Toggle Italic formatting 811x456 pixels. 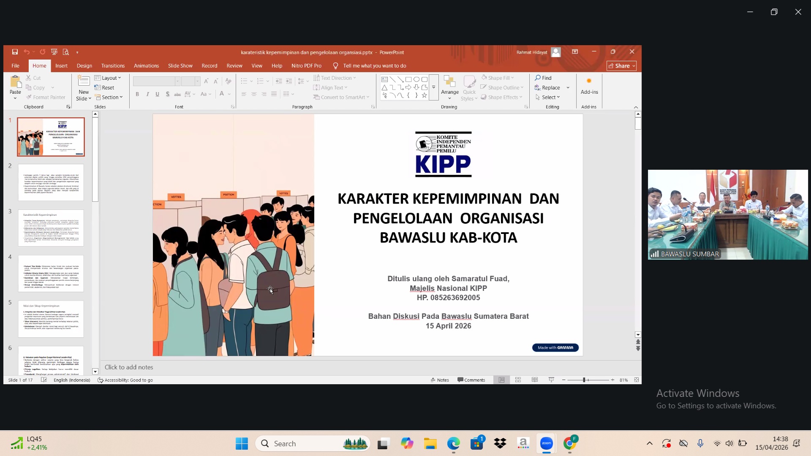click(147, 94)
